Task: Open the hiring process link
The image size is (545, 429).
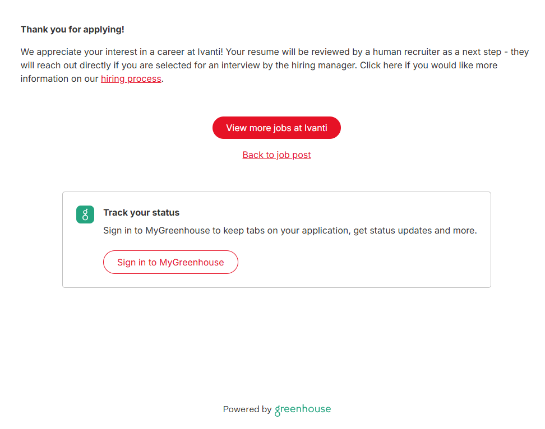Action: tap(131, 79)
